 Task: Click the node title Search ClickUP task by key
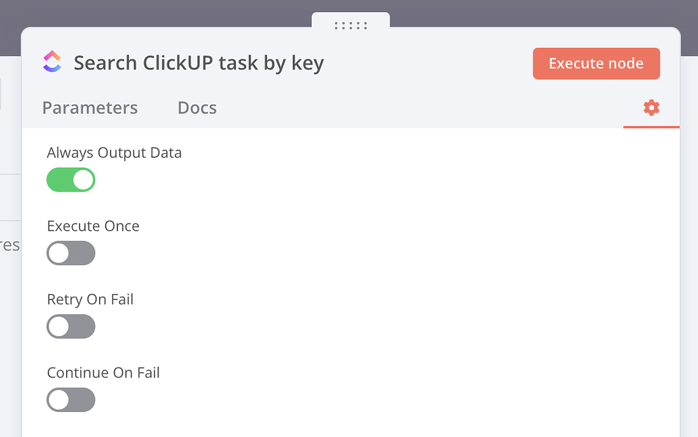click(x=200, y=62)
